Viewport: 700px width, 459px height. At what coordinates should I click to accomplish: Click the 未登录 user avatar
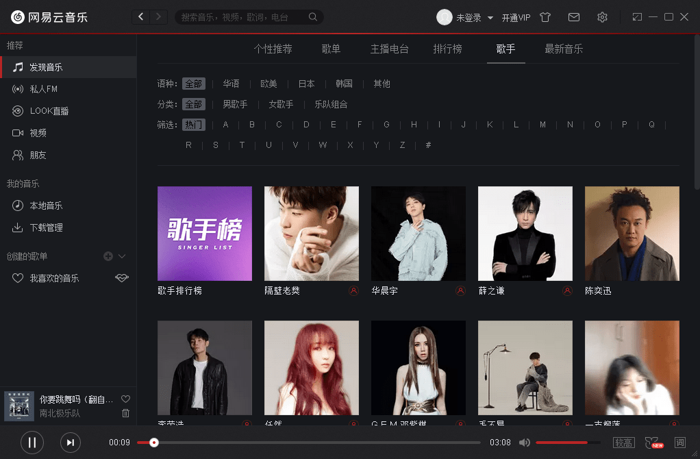tap(445, 17)
